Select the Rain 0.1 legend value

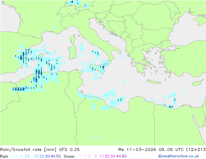[14, 156]
